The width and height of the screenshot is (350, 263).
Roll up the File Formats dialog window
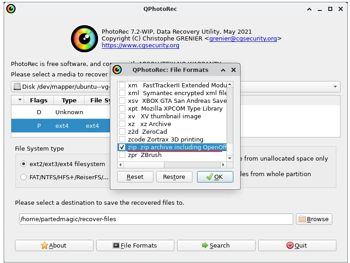point(223,70)
